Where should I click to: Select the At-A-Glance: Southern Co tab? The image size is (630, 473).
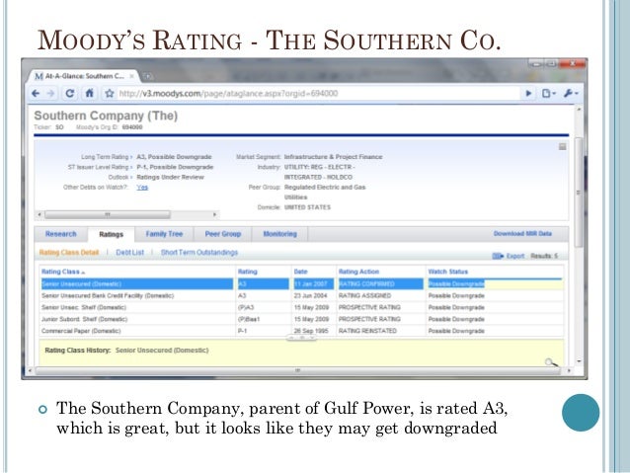[x=83, y=76]
